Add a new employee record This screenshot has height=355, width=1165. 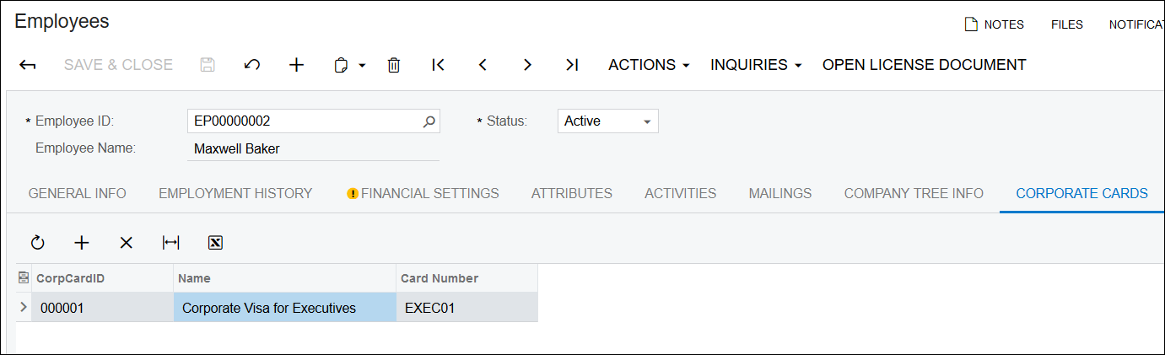296,65
